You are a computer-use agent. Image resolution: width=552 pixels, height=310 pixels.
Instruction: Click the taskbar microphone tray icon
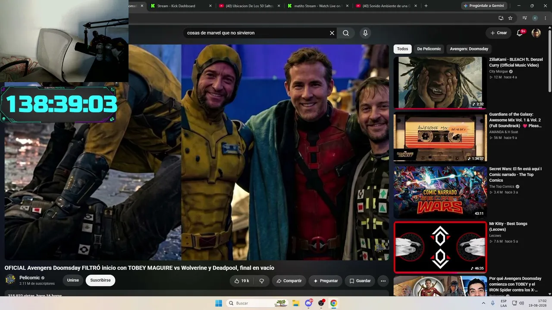[x=492, y=303]
